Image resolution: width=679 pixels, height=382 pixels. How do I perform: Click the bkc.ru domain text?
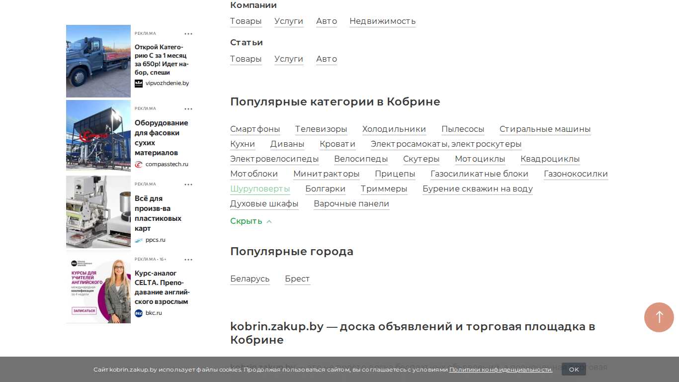pyautogui.click(x=154, y=313)
